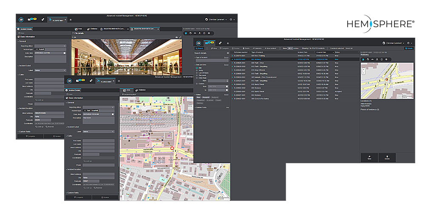
Task: Select the 'Older than' radio option
Action: [x=197, y=78]
